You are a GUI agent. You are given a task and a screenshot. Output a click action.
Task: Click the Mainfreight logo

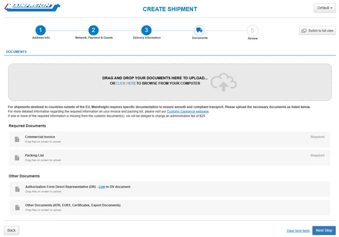[32, 8]
